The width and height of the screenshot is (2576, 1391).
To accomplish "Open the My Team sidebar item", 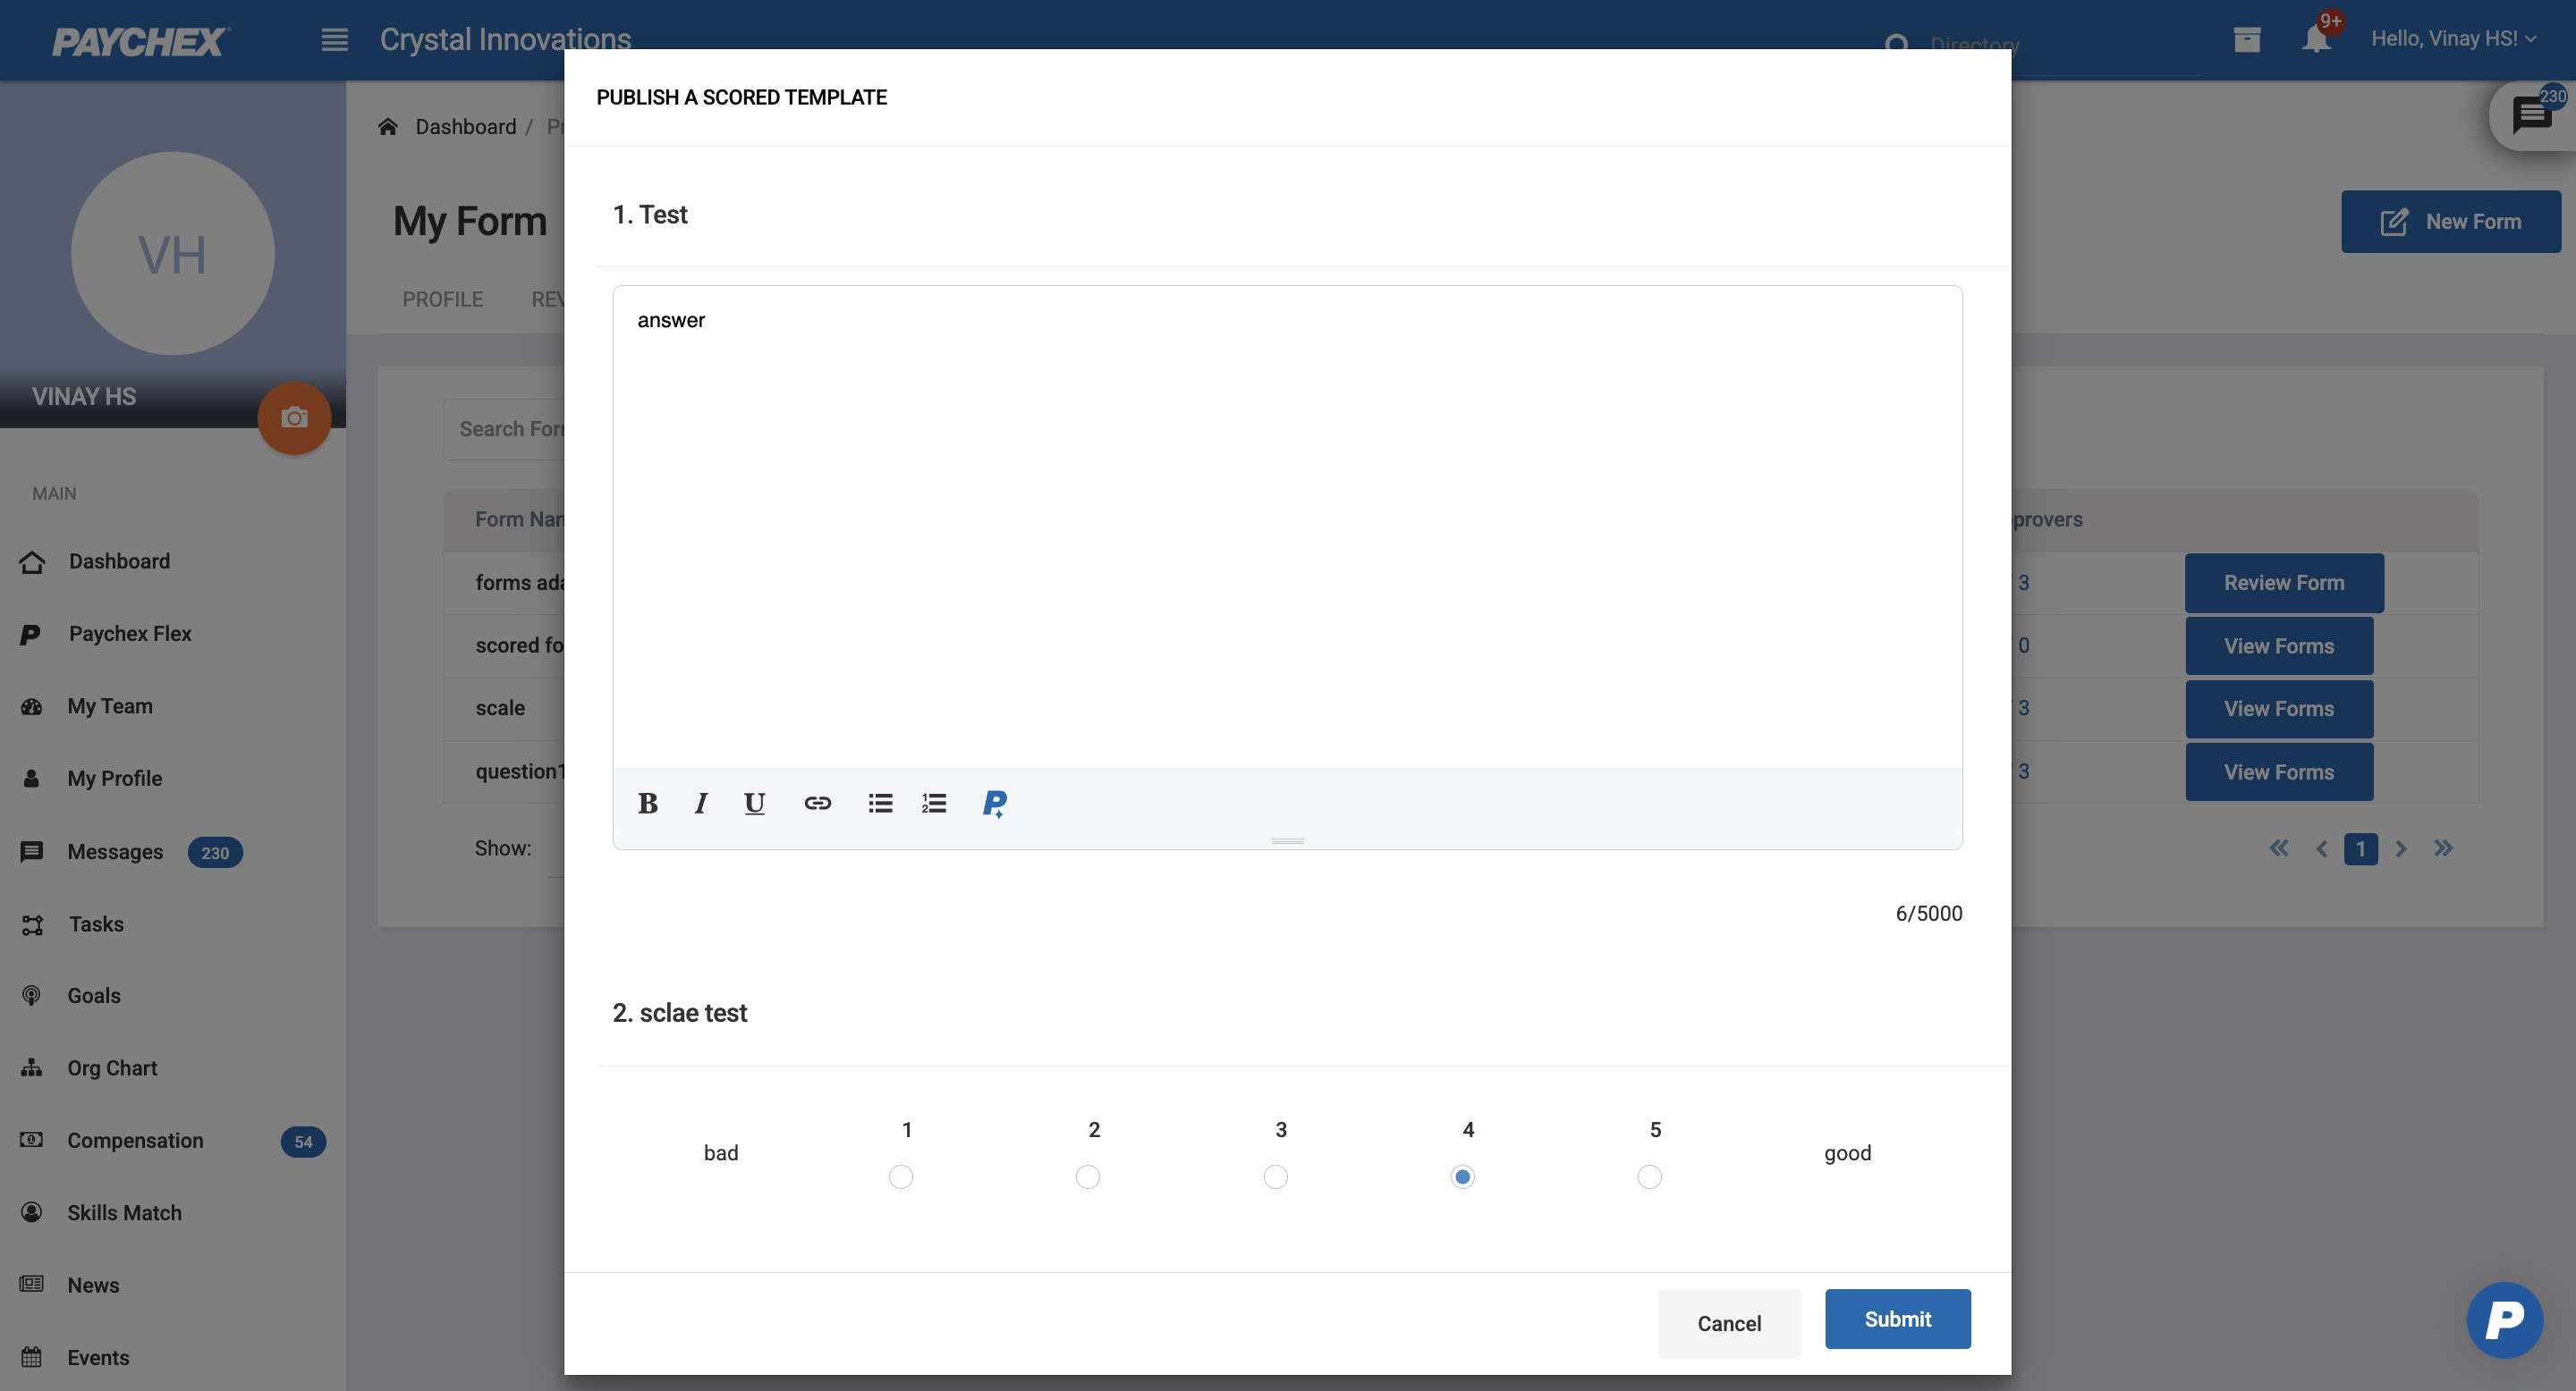I will coord(110,705).
